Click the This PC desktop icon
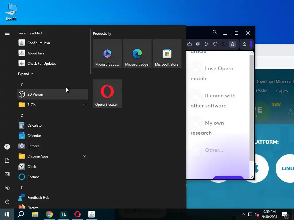Screen dimensions: 294x220 pyautogui.click(x=11, y=12)
